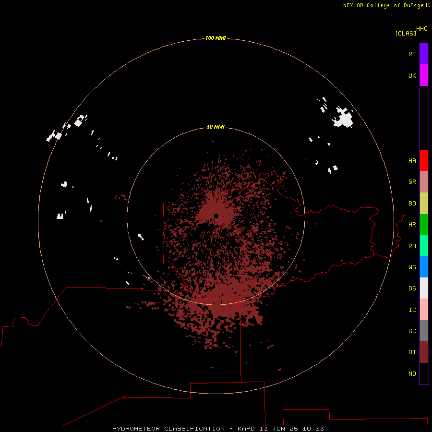The height and width of the screenshot is (432, 432).
Task: Click the 10:03 time stamp
Action: pyautogui.click(x=313, y=429)
